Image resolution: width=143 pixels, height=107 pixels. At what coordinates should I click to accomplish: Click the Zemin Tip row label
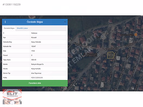tap(7, 73)
